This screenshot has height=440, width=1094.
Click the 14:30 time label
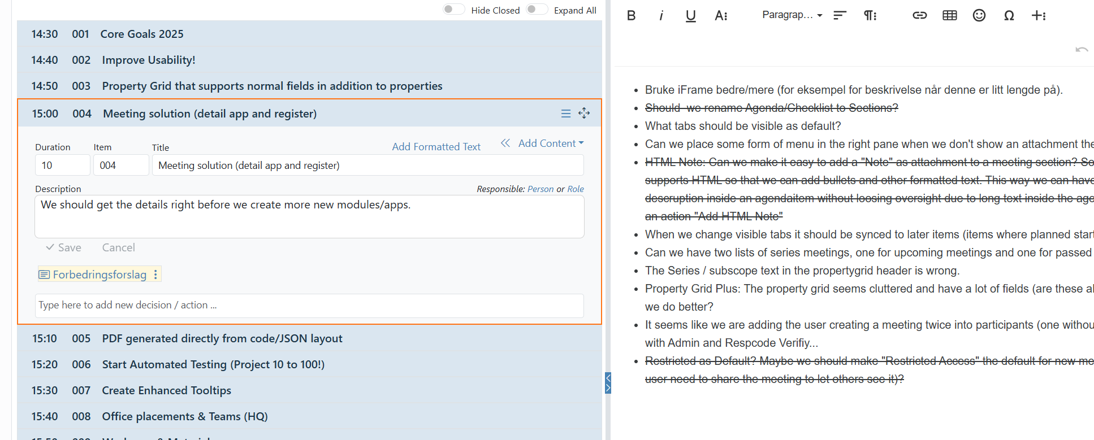(x=45, y=34)
